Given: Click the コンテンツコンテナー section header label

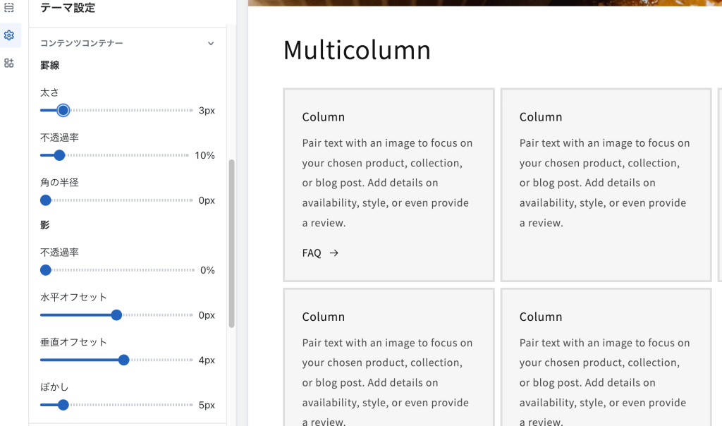Looking at the screenshot, I should [82, 44].
